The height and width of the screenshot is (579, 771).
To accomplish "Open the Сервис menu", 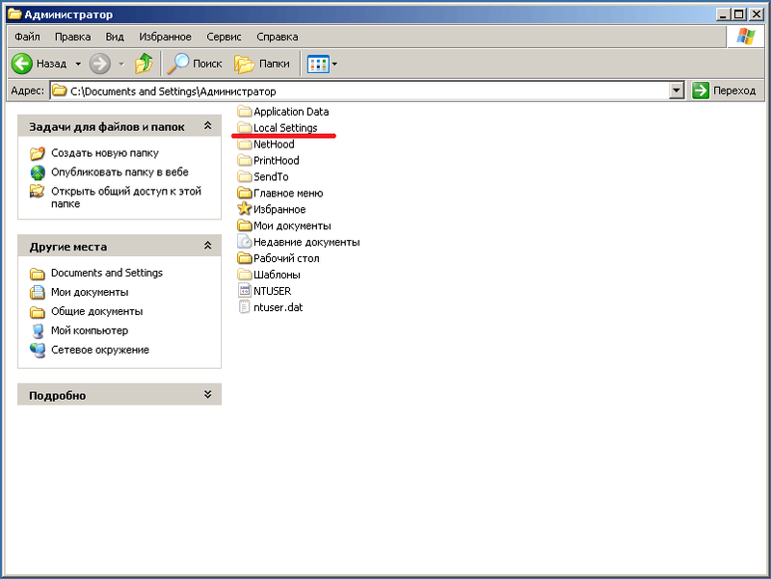I will pos(223,37).
